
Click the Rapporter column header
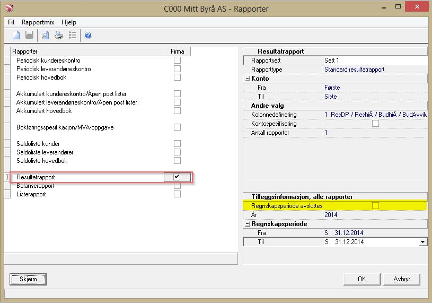(x=87, y=51)
